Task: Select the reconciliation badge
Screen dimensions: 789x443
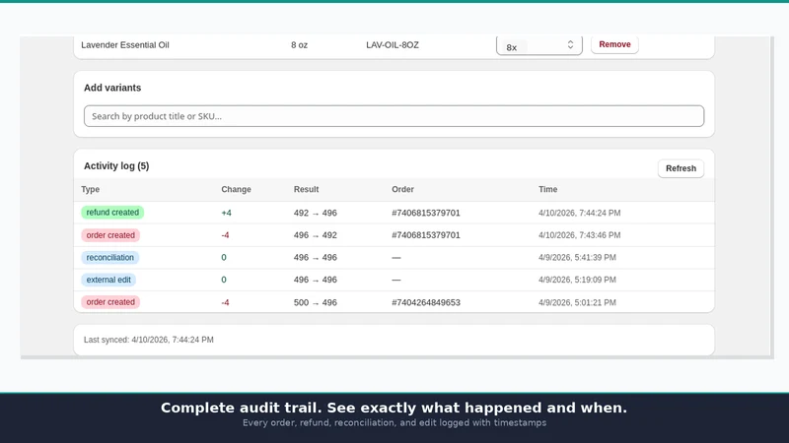Action: click(110, 257)
